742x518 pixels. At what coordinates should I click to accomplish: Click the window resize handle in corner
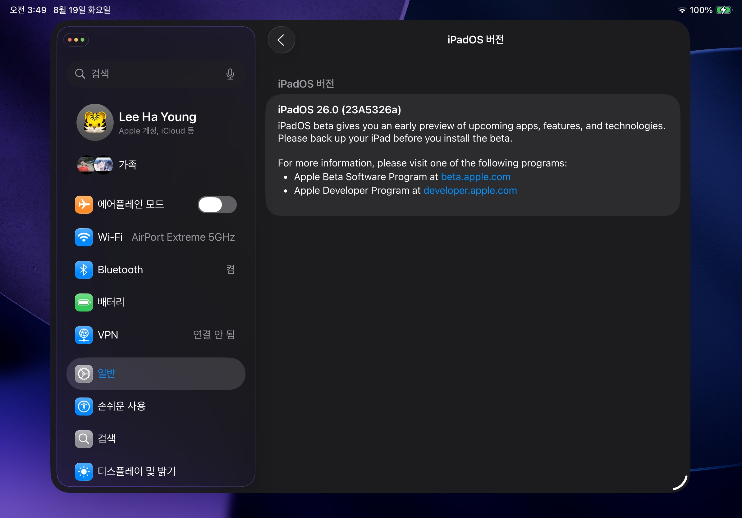pyautogui.click(x=680, y=483)
